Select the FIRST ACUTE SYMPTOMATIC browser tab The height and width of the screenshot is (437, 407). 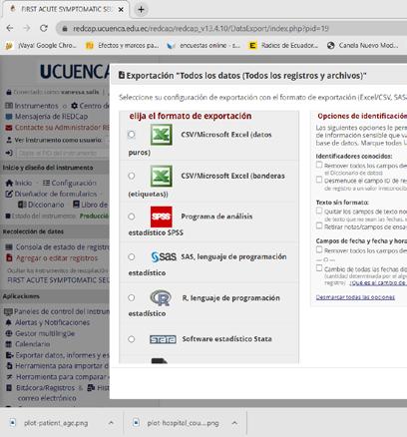pos(66,9)
